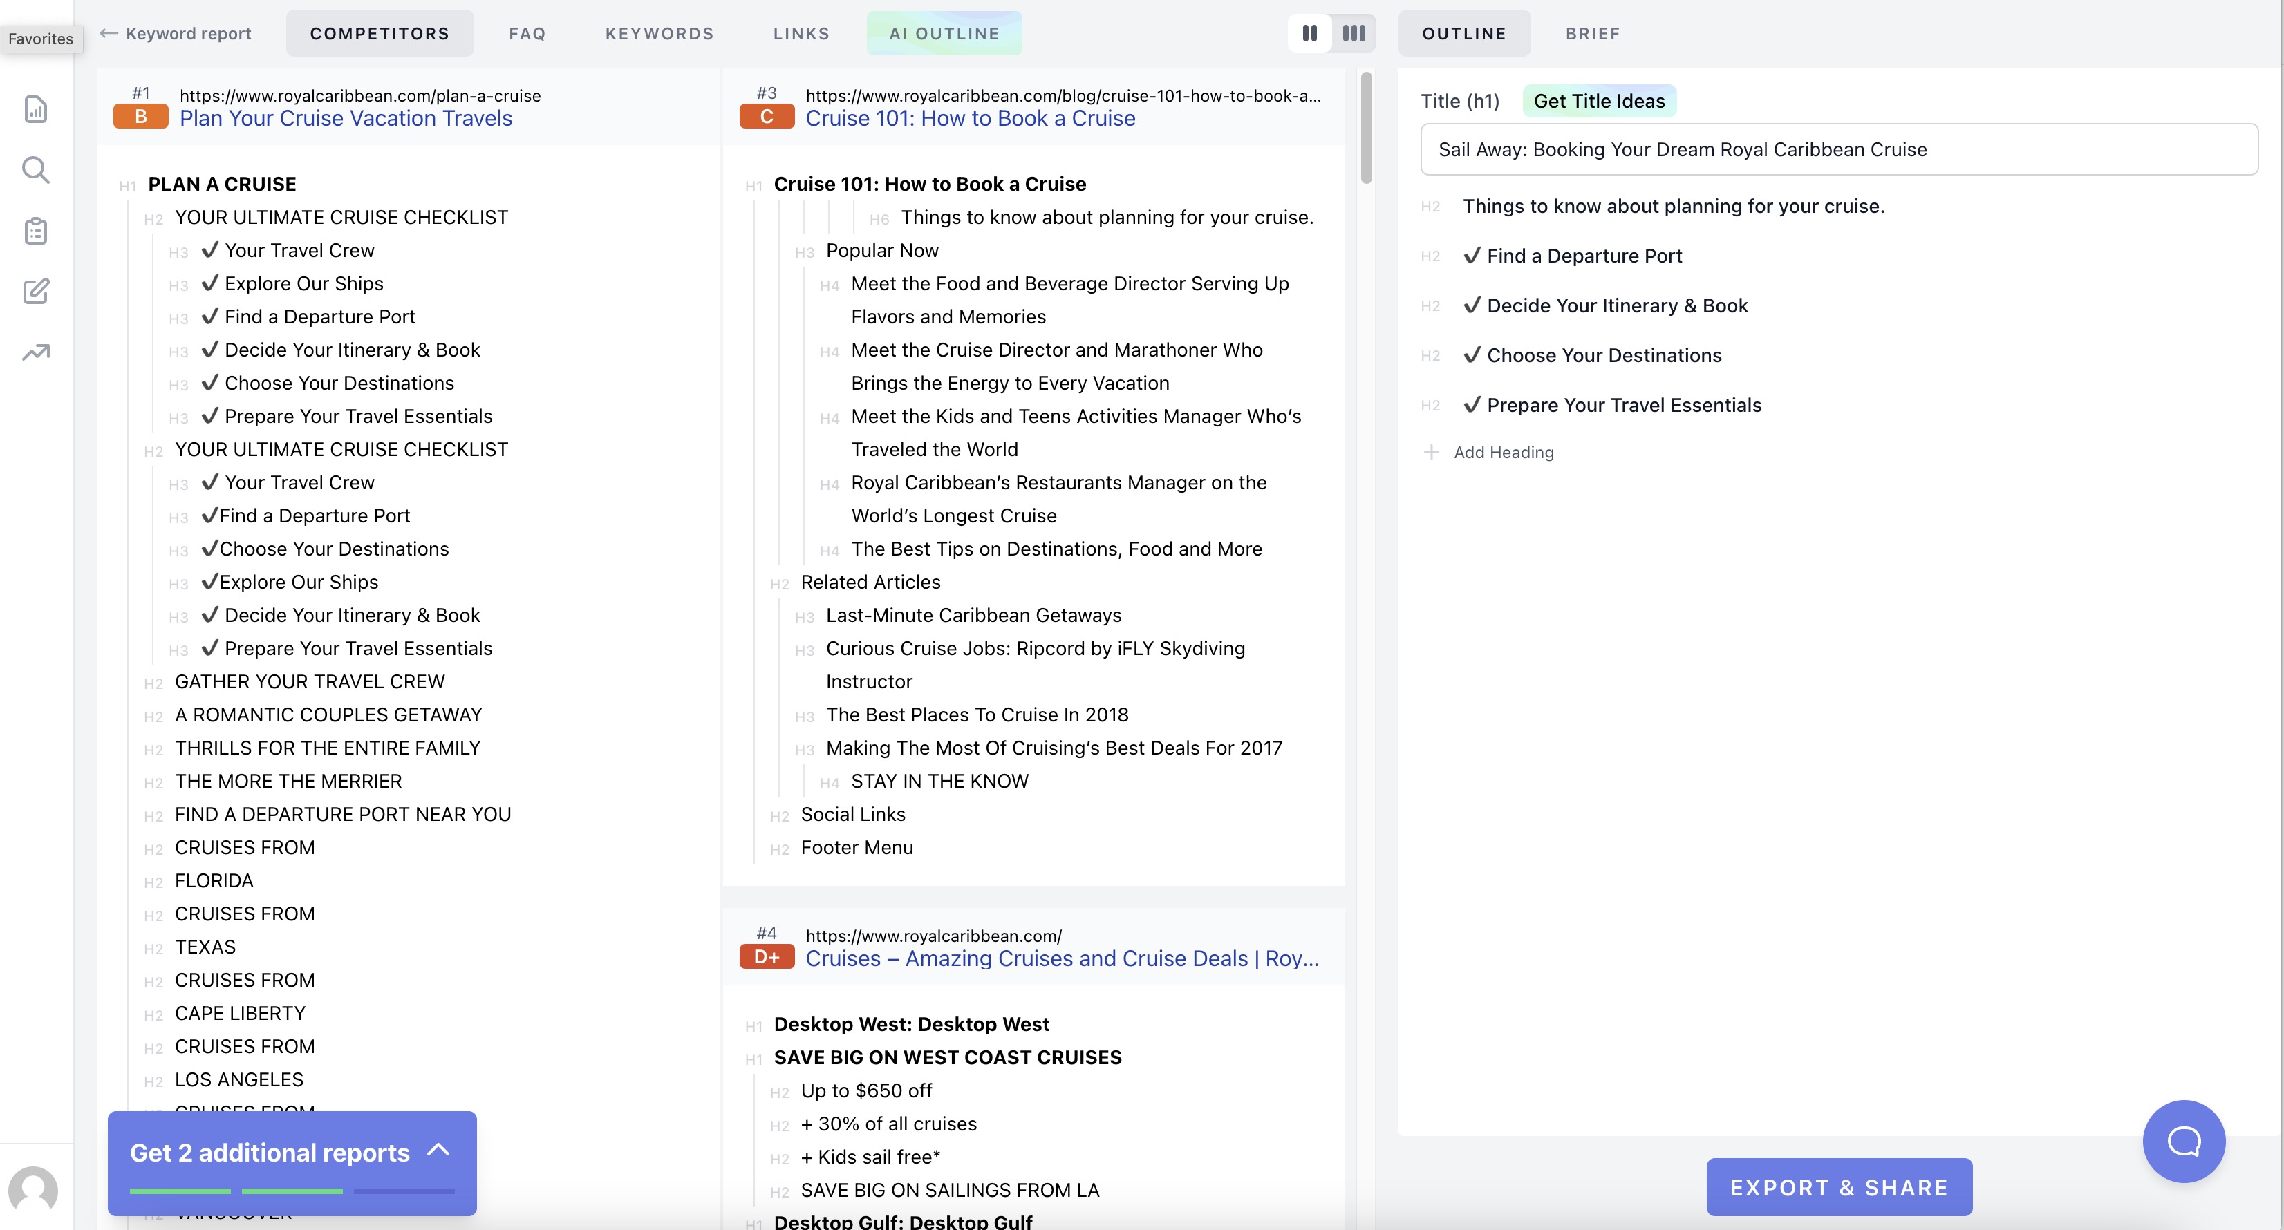The width and height of the screenshot is (2284, 1230).
Task: Select 'Footer Menu' H2 heading
Action: [856, 848]
